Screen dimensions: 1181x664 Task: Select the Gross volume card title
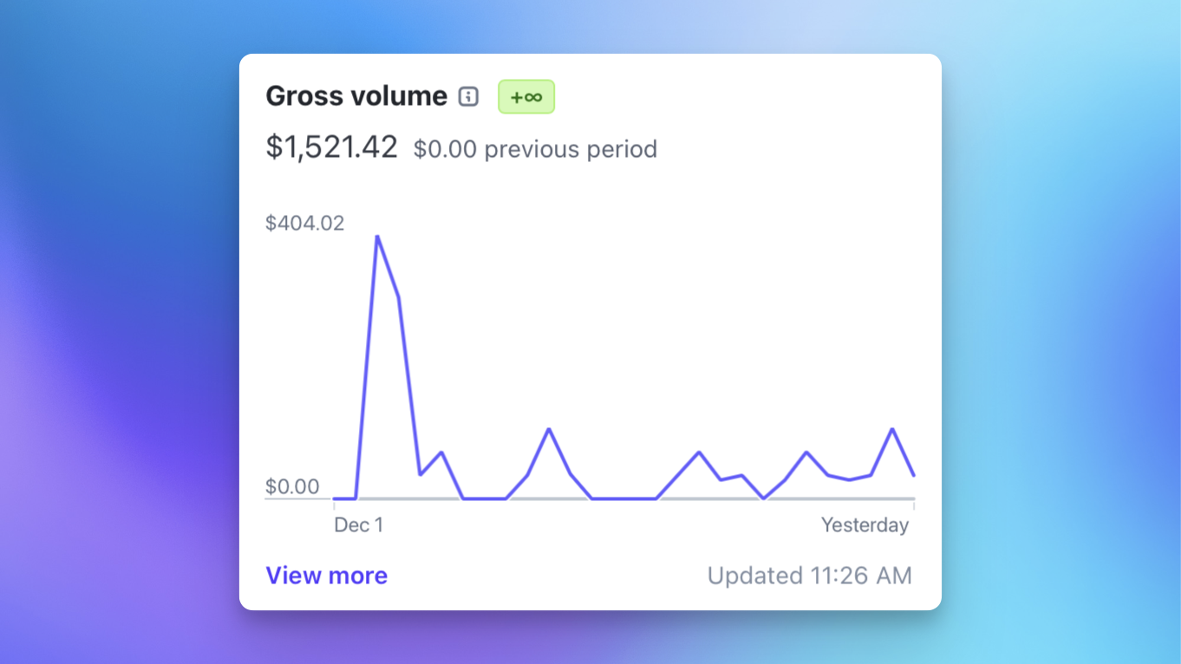point(357,95)
